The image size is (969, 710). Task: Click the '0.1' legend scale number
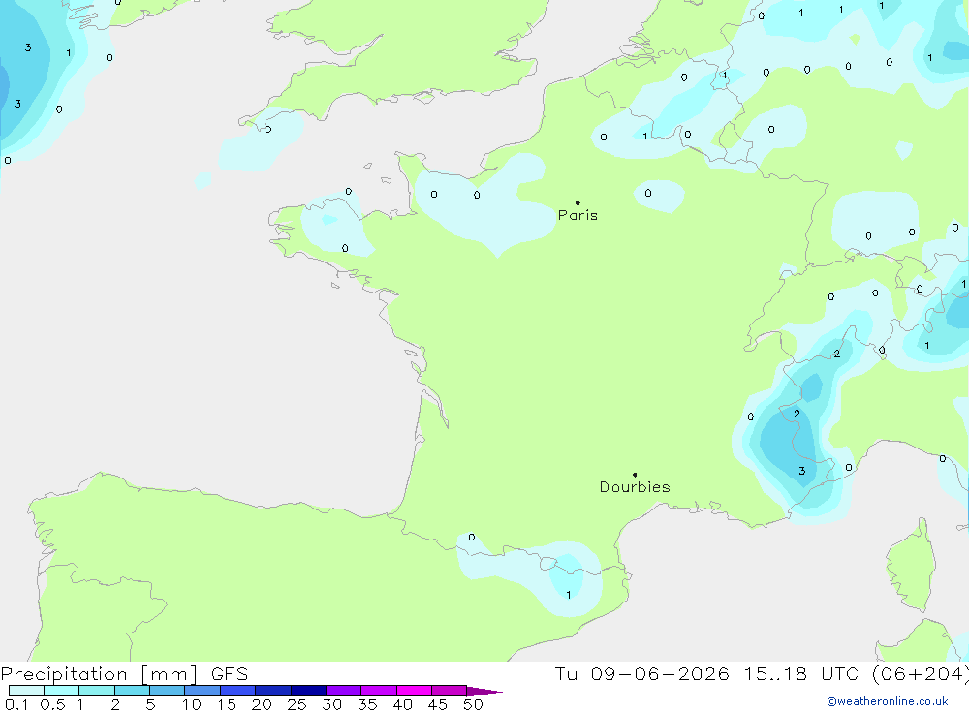pyautogui.click(x=16, y=704)
